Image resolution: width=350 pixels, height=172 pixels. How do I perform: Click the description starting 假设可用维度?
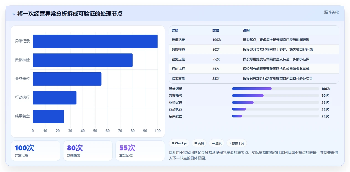[x=276, y=59]
